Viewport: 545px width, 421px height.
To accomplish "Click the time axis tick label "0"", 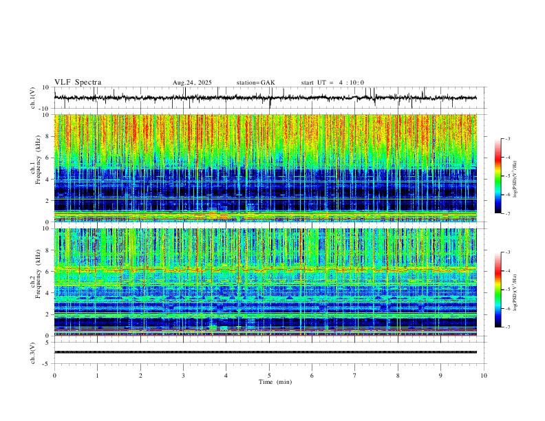I will (x=54, y=376).
